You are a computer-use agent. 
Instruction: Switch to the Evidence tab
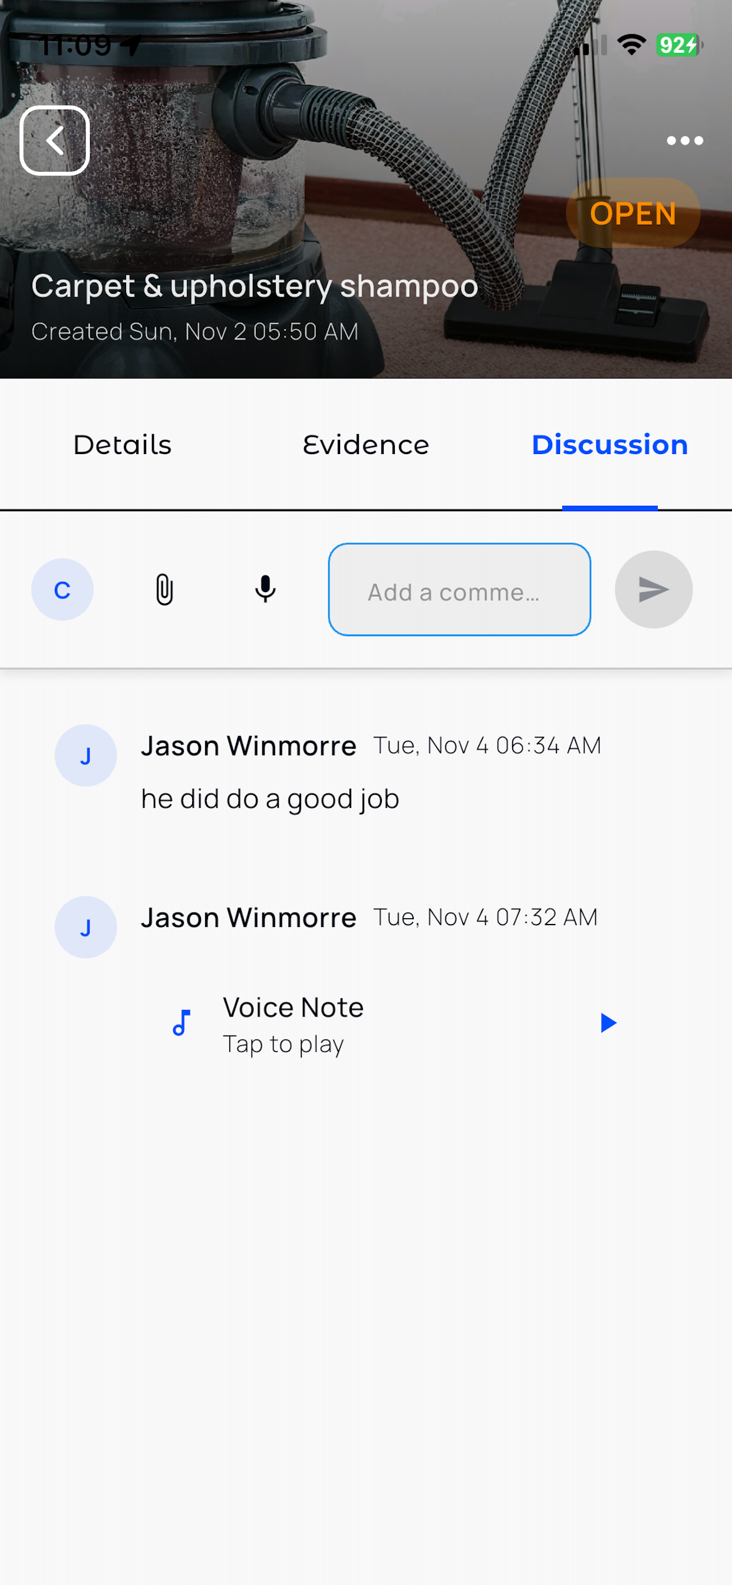(x=366, y=445)
